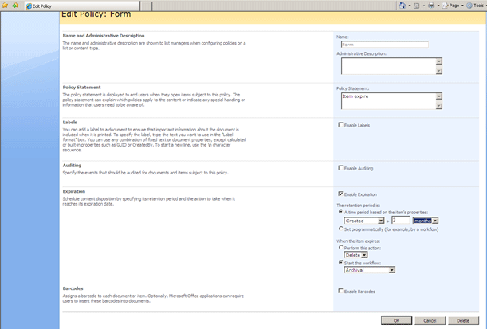Click the Labels section heading
Screen dimensions: 487x329
pyautogui.click(x=70, y=123)
